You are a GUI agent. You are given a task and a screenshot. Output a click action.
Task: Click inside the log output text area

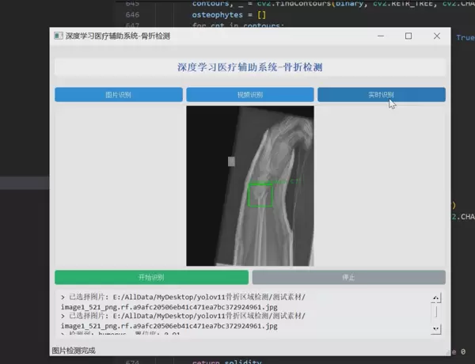click(x=237, y=313)
